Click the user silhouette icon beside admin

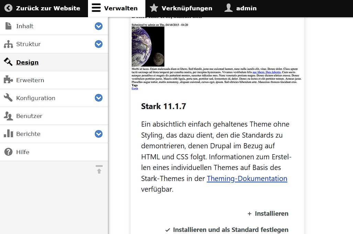(x=228, y=8)
